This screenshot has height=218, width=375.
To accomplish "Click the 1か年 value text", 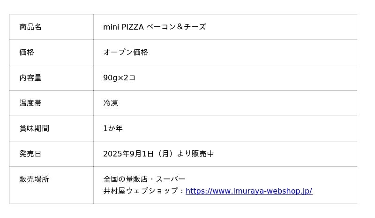I will (x=113, y=128).
